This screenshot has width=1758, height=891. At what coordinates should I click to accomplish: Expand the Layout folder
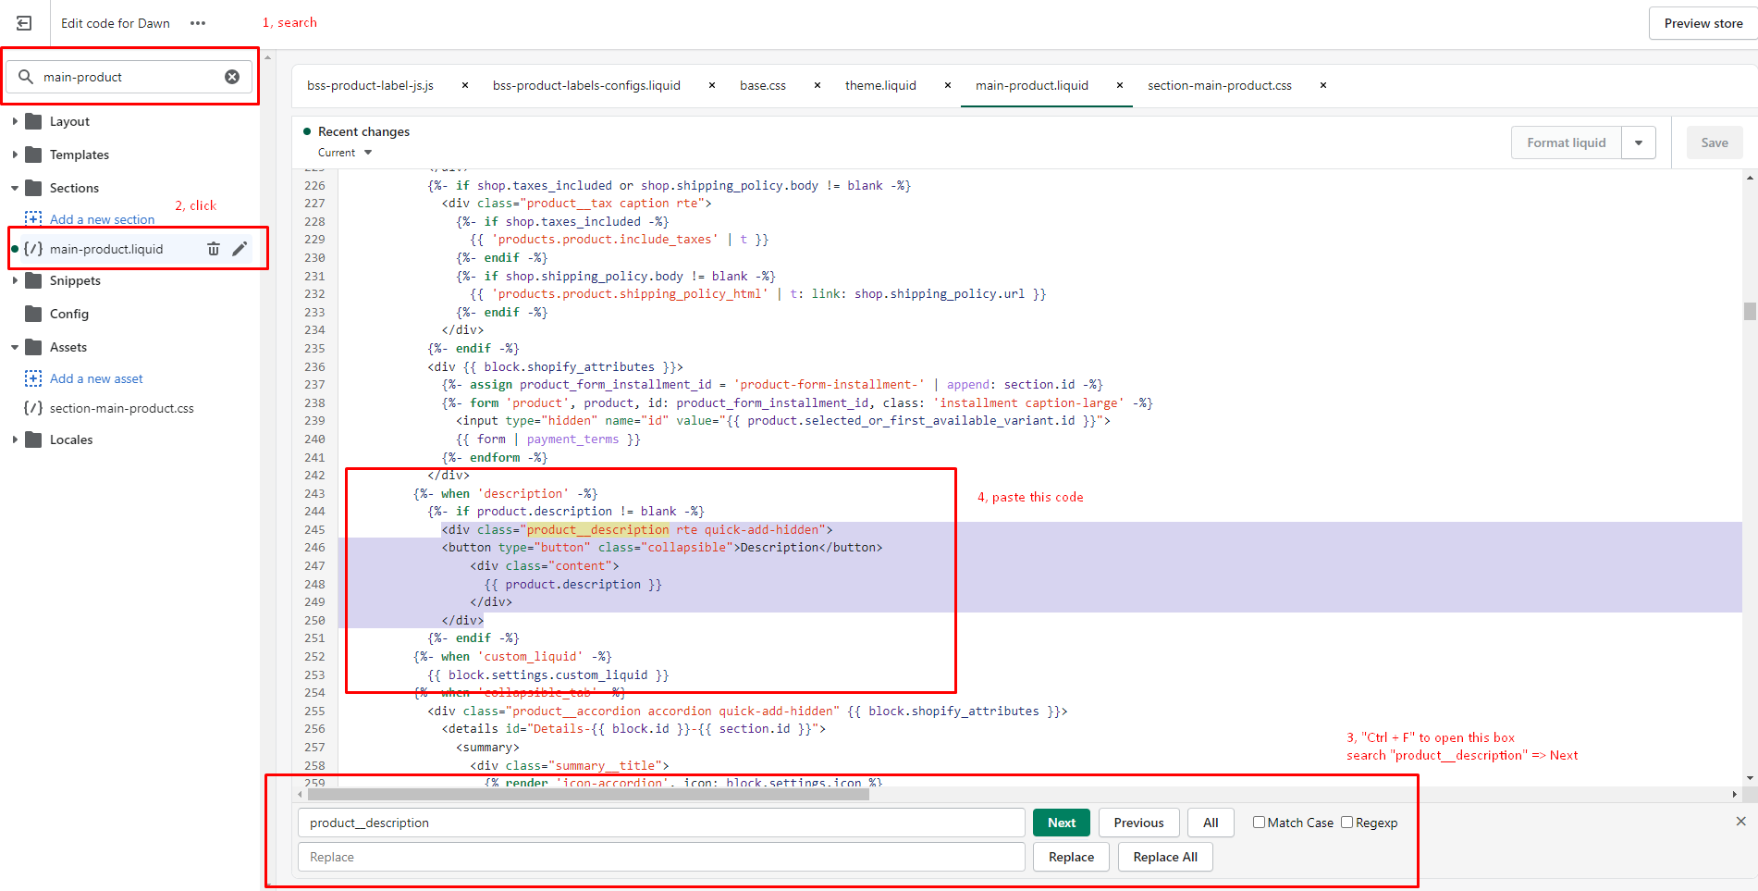pyautogui.click(x=15, y=121)
